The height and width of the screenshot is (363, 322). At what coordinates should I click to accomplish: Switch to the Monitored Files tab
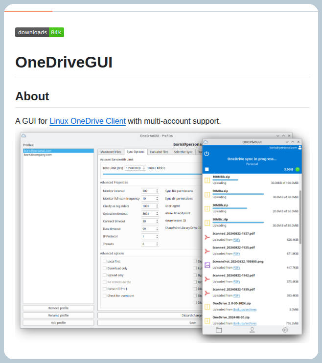pos(111,152)
